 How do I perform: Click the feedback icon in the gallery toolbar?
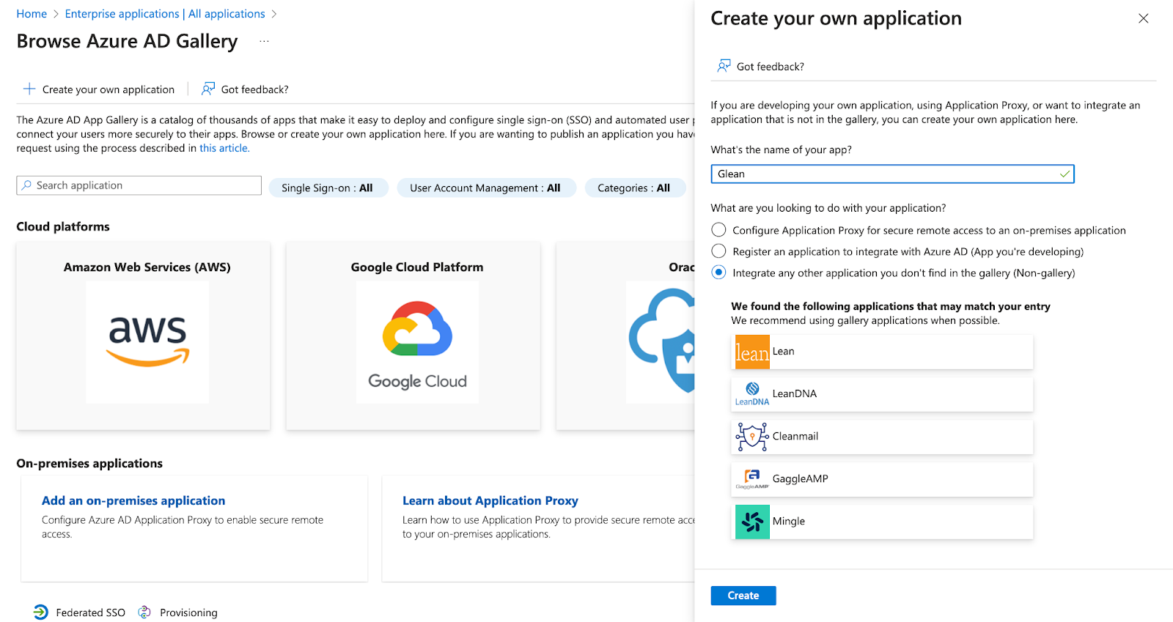coord(208,89)
